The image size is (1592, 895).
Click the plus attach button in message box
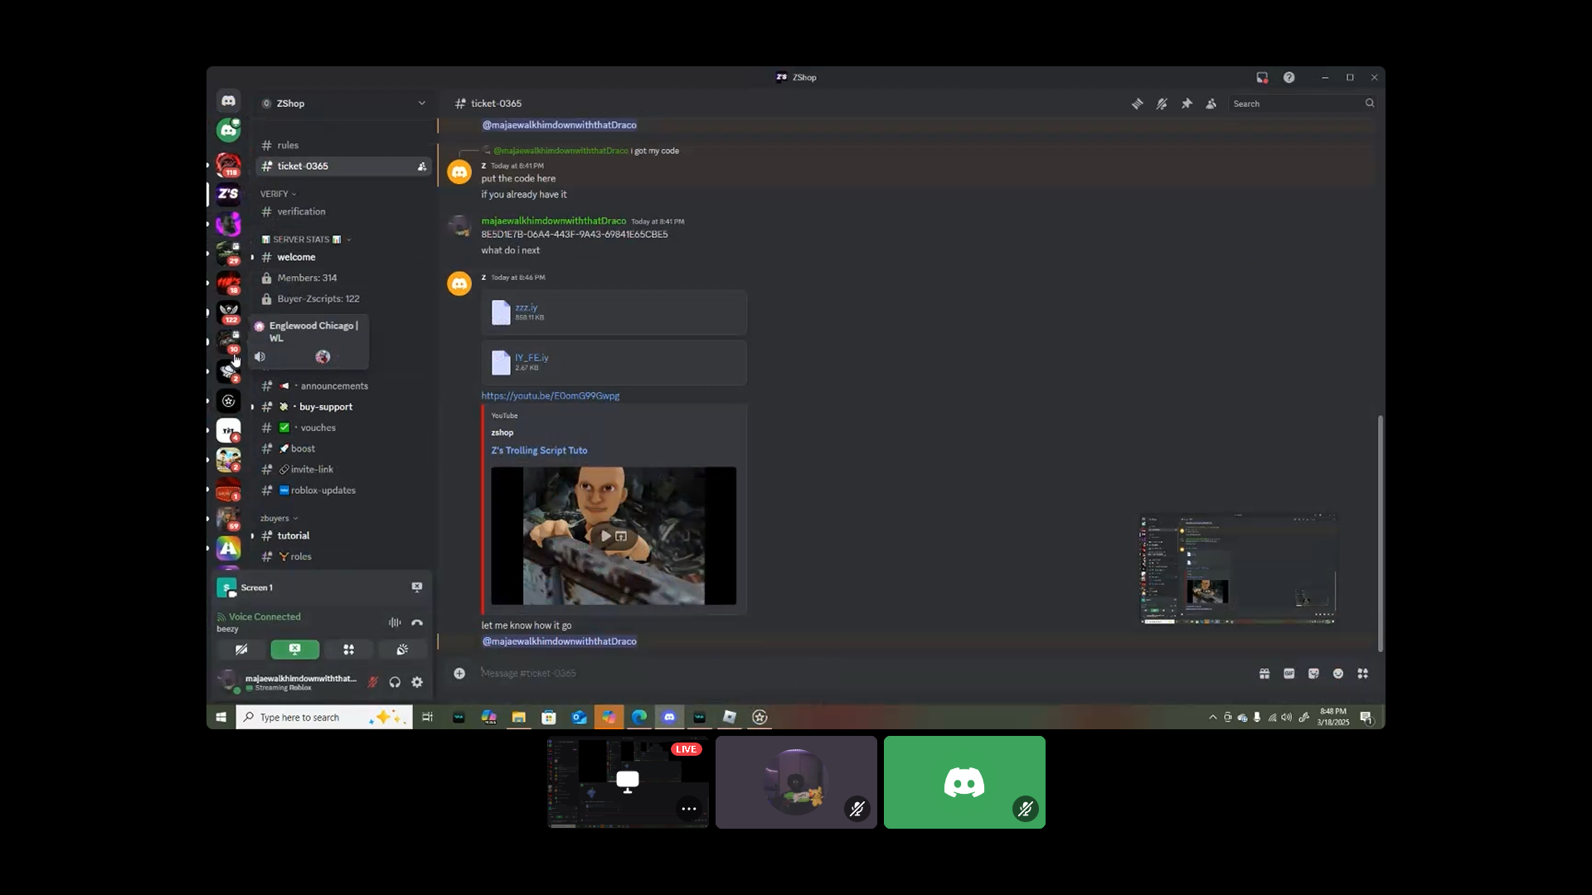pyautogui.click(x=459, y=674)
